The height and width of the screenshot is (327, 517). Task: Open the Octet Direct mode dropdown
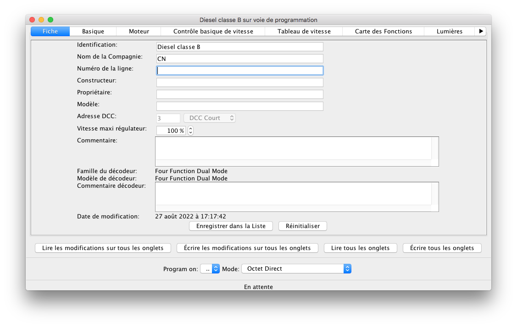pos(296,269)
